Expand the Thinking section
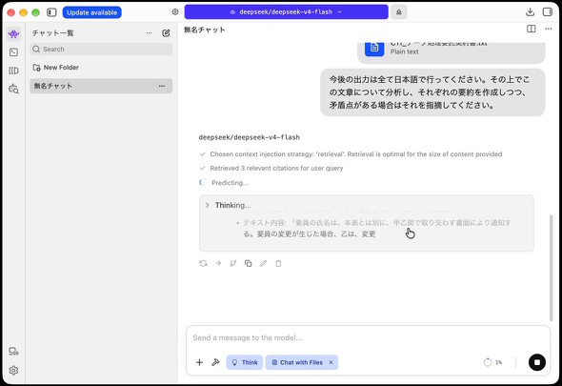The width and height of the screenshot is (562, 386). click(229, 205)
